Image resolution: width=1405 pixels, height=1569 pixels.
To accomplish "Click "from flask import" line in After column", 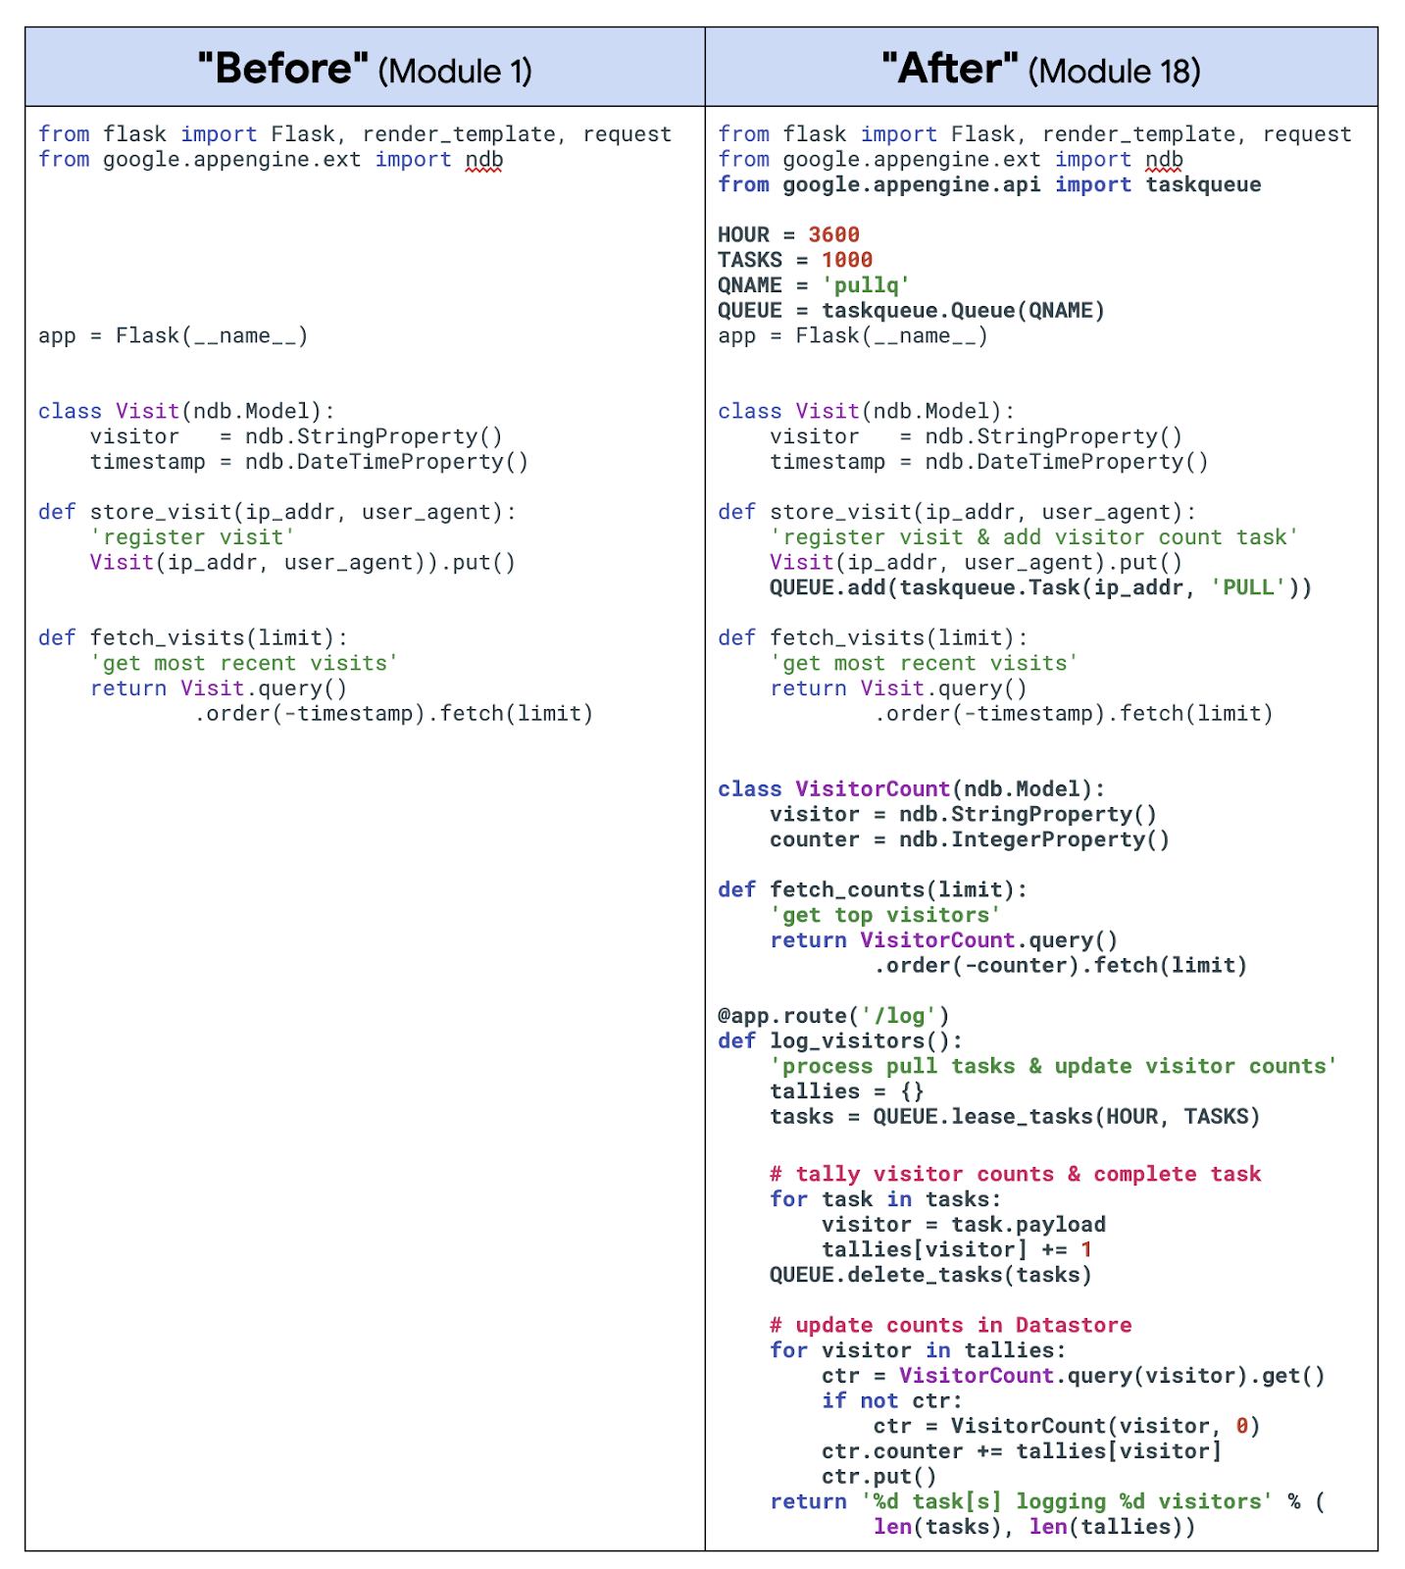I will 1034,133.
